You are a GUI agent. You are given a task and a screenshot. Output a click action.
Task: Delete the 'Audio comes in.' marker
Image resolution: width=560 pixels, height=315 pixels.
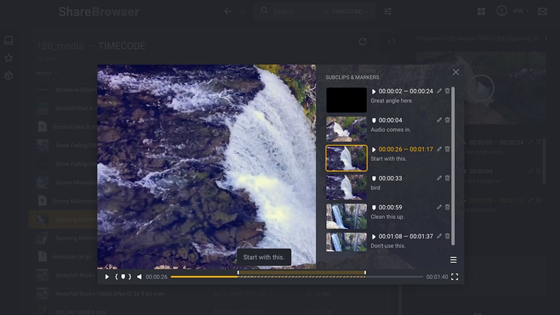(x=447, y=120)
